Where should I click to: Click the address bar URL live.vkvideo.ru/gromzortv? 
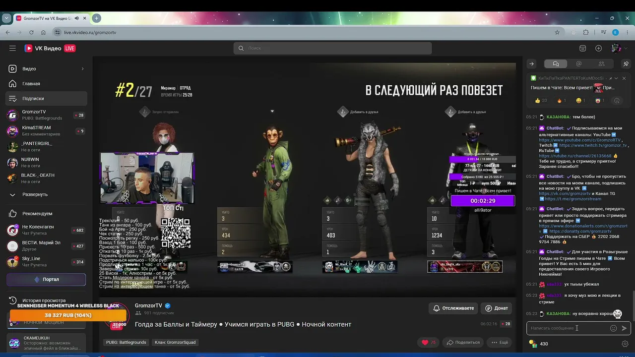(x=90, y=32)
